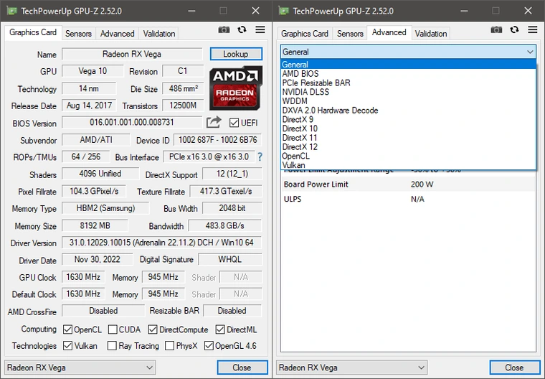Click the Release Date Aug 14, 2017 field
The width and height of the screenshot is (545, 379).
[89, 106]
